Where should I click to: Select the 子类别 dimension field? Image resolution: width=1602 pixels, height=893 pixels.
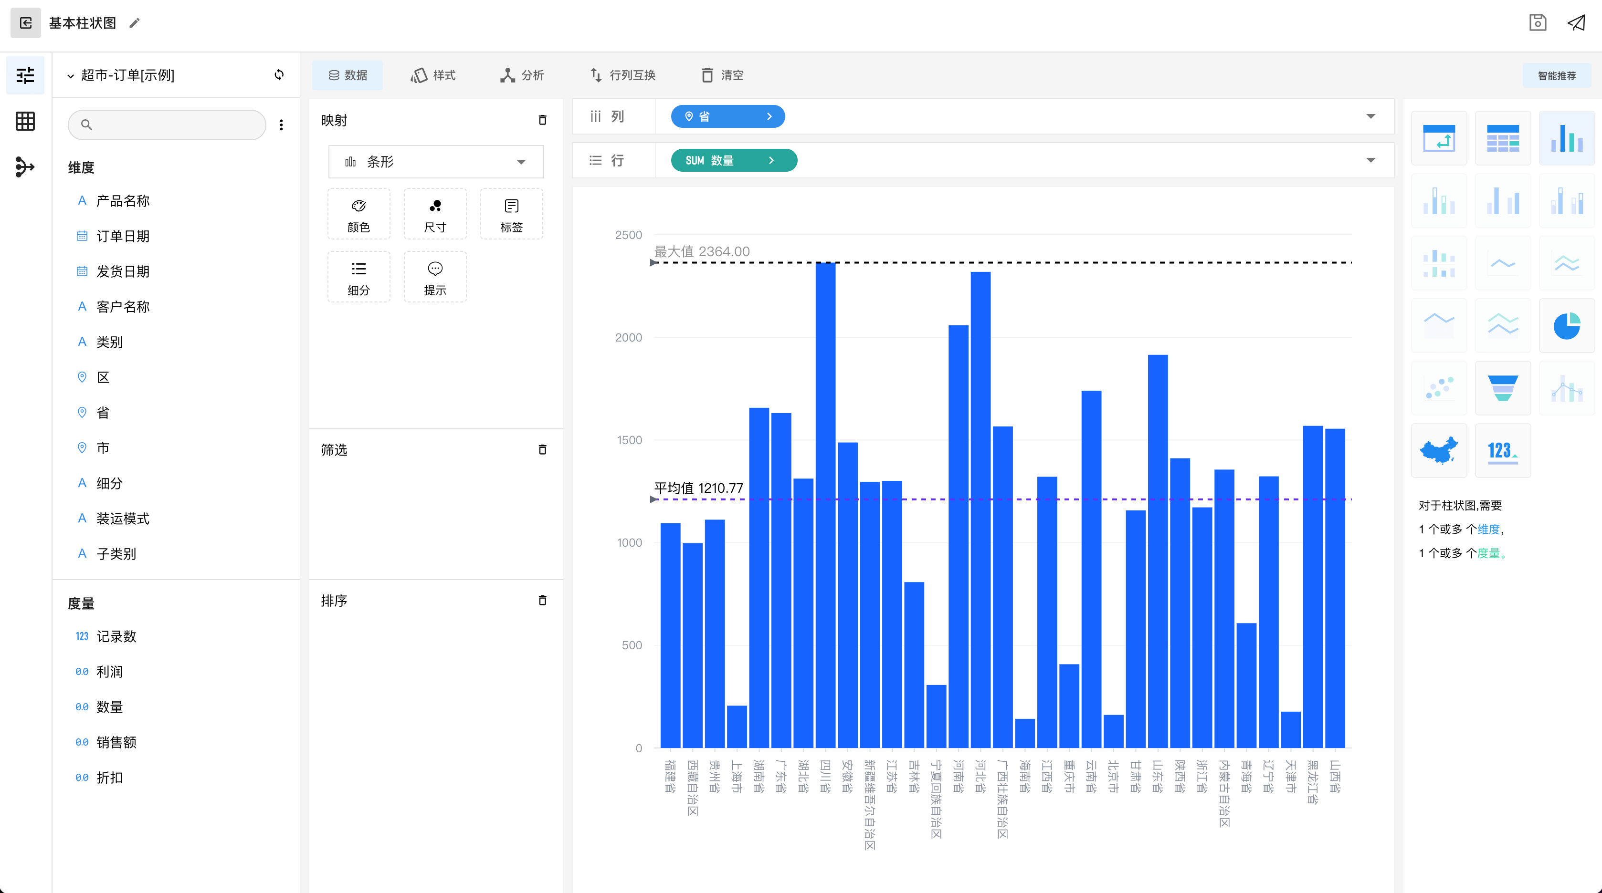point(116,554)
